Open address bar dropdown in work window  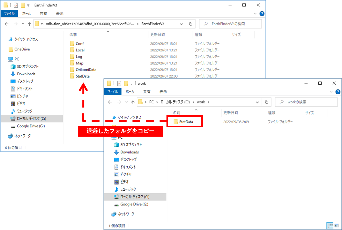(x=258, y=102)
